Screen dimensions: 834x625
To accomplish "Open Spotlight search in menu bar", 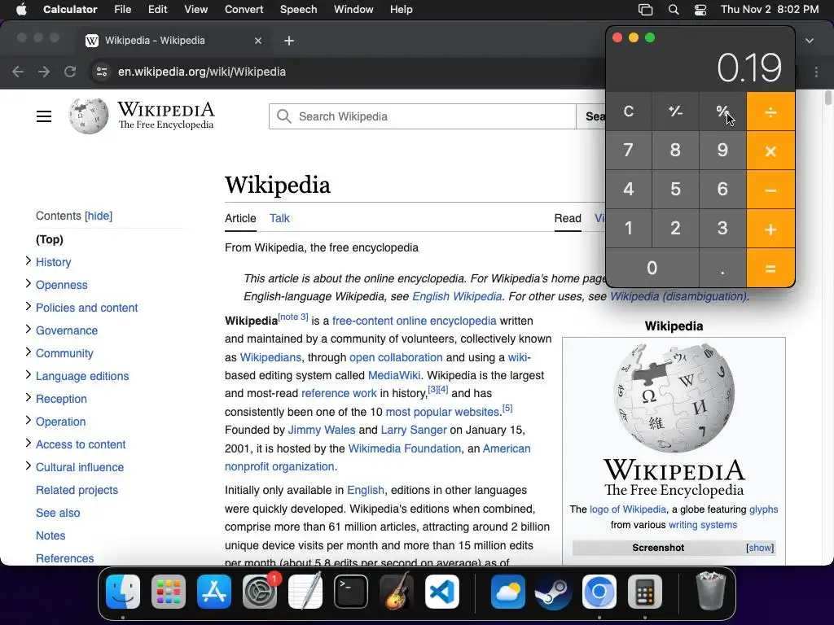I will click(x=674, y=10).
